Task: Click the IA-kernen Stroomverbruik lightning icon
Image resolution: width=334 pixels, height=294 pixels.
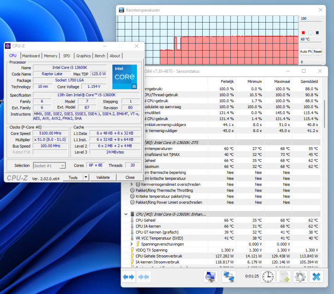Action: click(132, 262)
